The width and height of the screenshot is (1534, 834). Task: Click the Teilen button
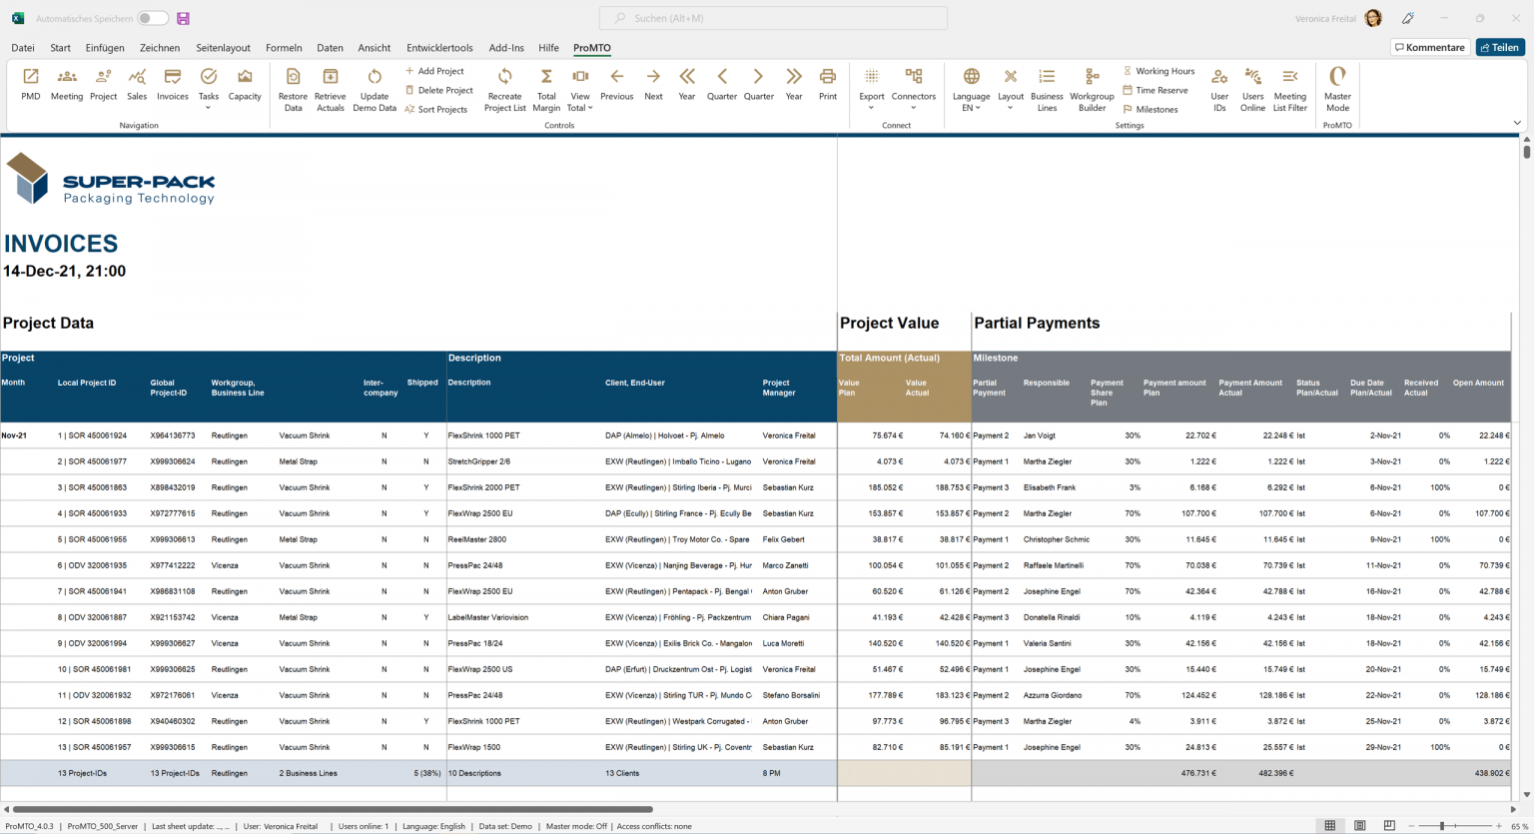click(x=1500, y=47)
